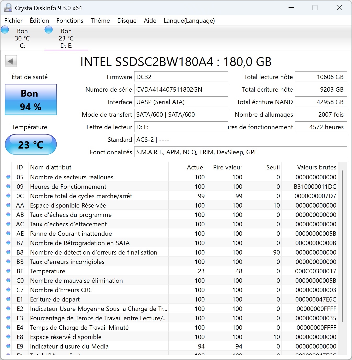The image size is (352, 360).
Task: Click status dot for attribute BB row
Action: 8,262
